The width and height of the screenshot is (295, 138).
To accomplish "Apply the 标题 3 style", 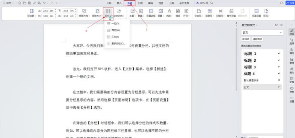I will 262,67.
